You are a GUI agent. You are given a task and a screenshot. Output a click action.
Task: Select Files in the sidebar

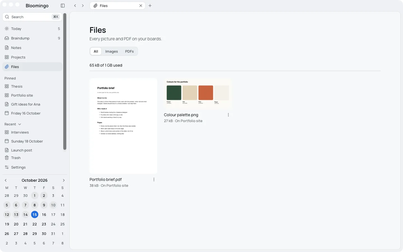point(32,67)
